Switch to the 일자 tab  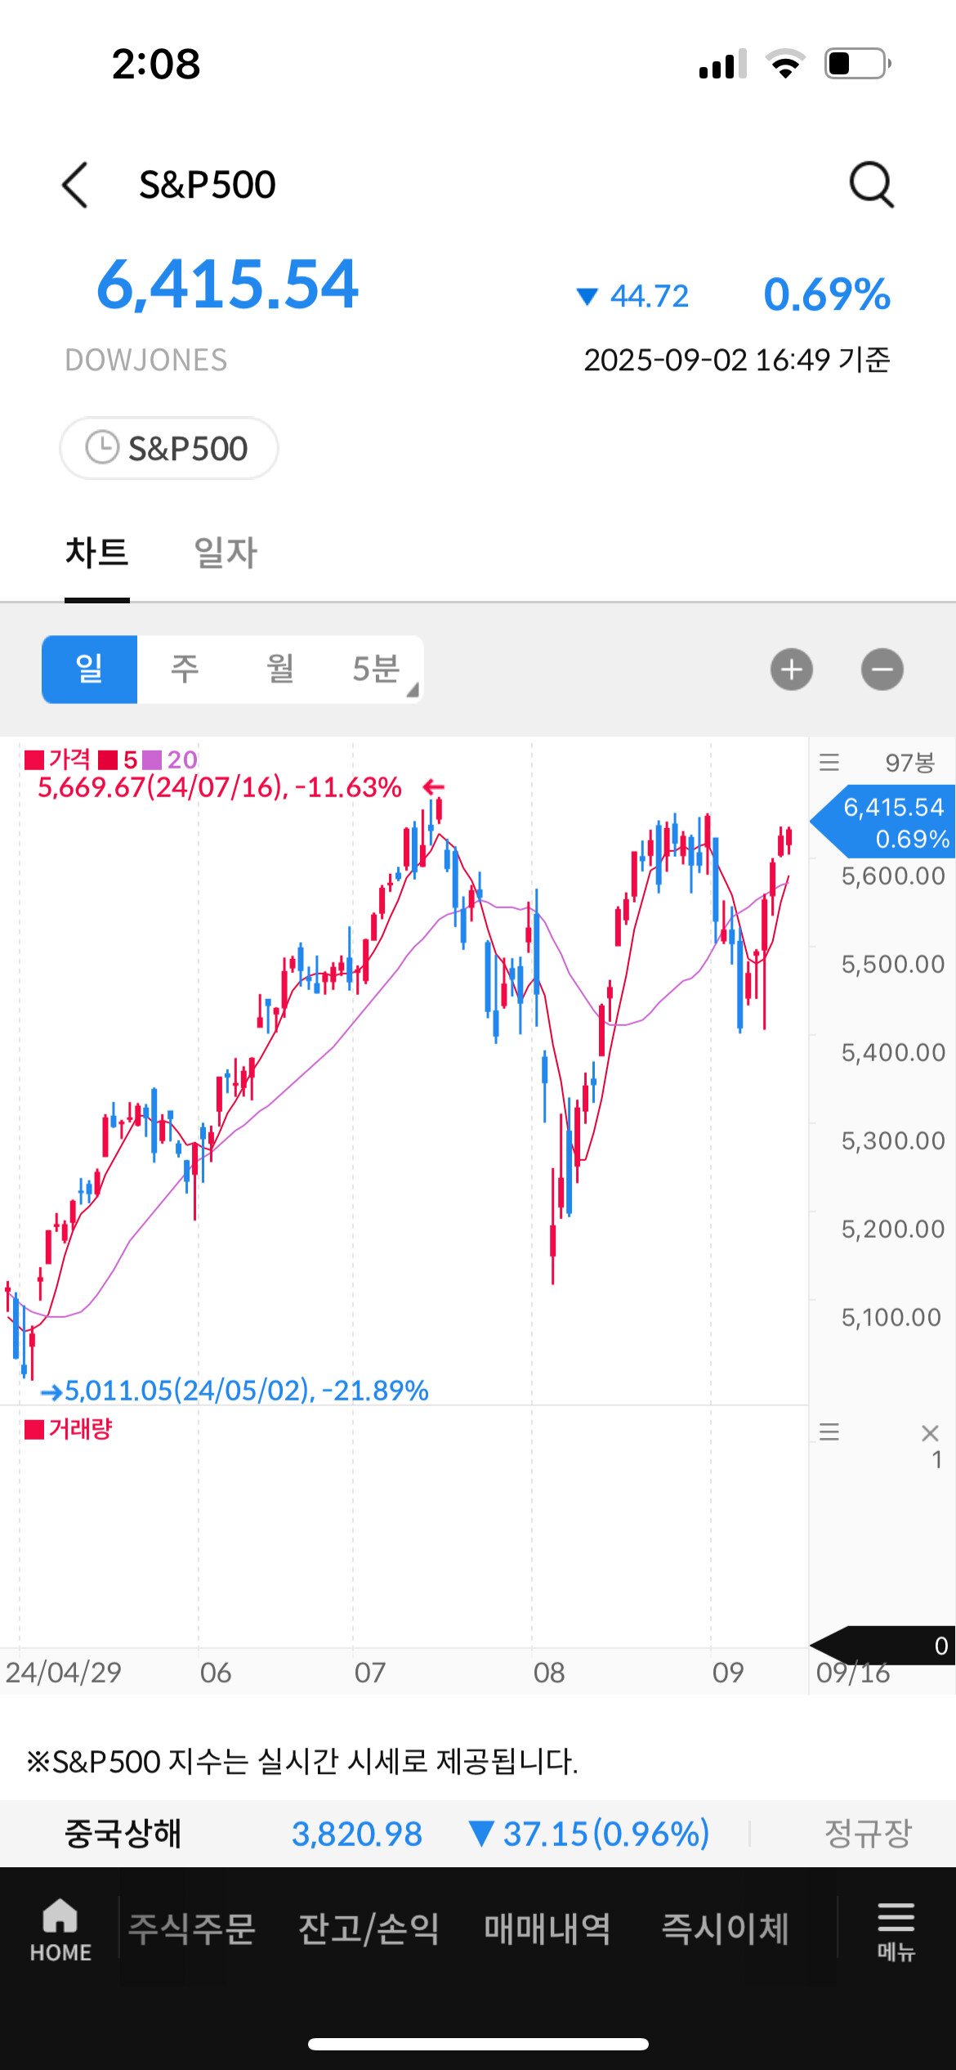point(226,553)
